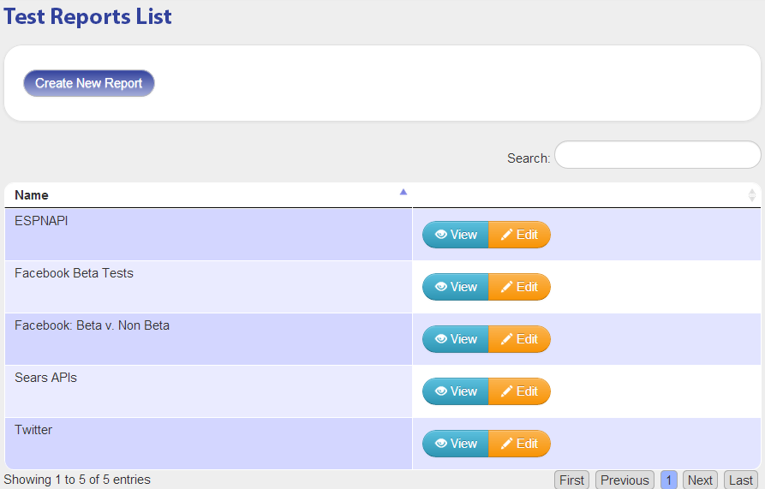This screenshot has width=765, height=489.
Task: Select page 1 in the pagination
Action: [669, 480]
